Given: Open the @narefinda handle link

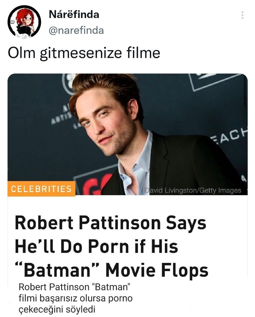Looking at the screenshot, I should (76, 30).
